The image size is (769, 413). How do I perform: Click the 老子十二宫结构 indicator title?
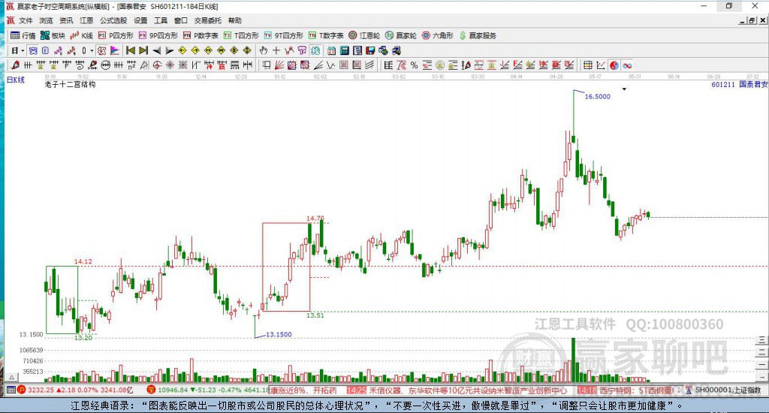pyautogui.click(x=70, y=84)
